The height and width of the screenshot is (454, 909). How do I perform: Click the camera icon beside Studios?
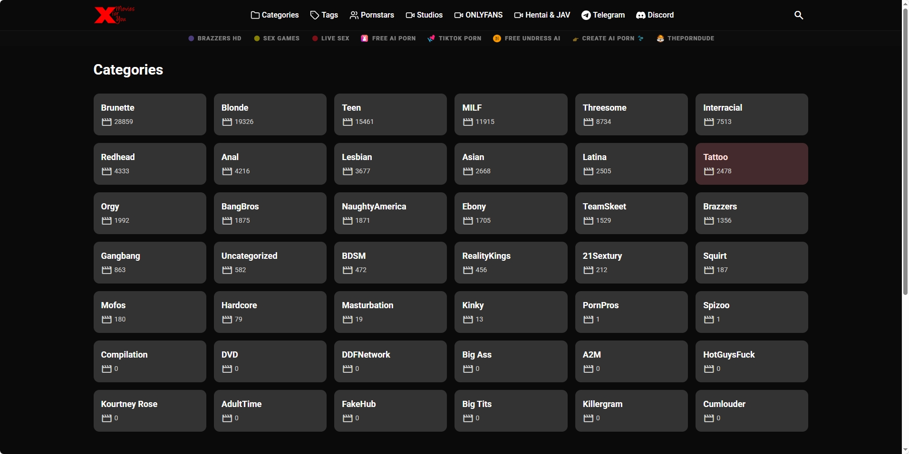[x=410, y=15]
